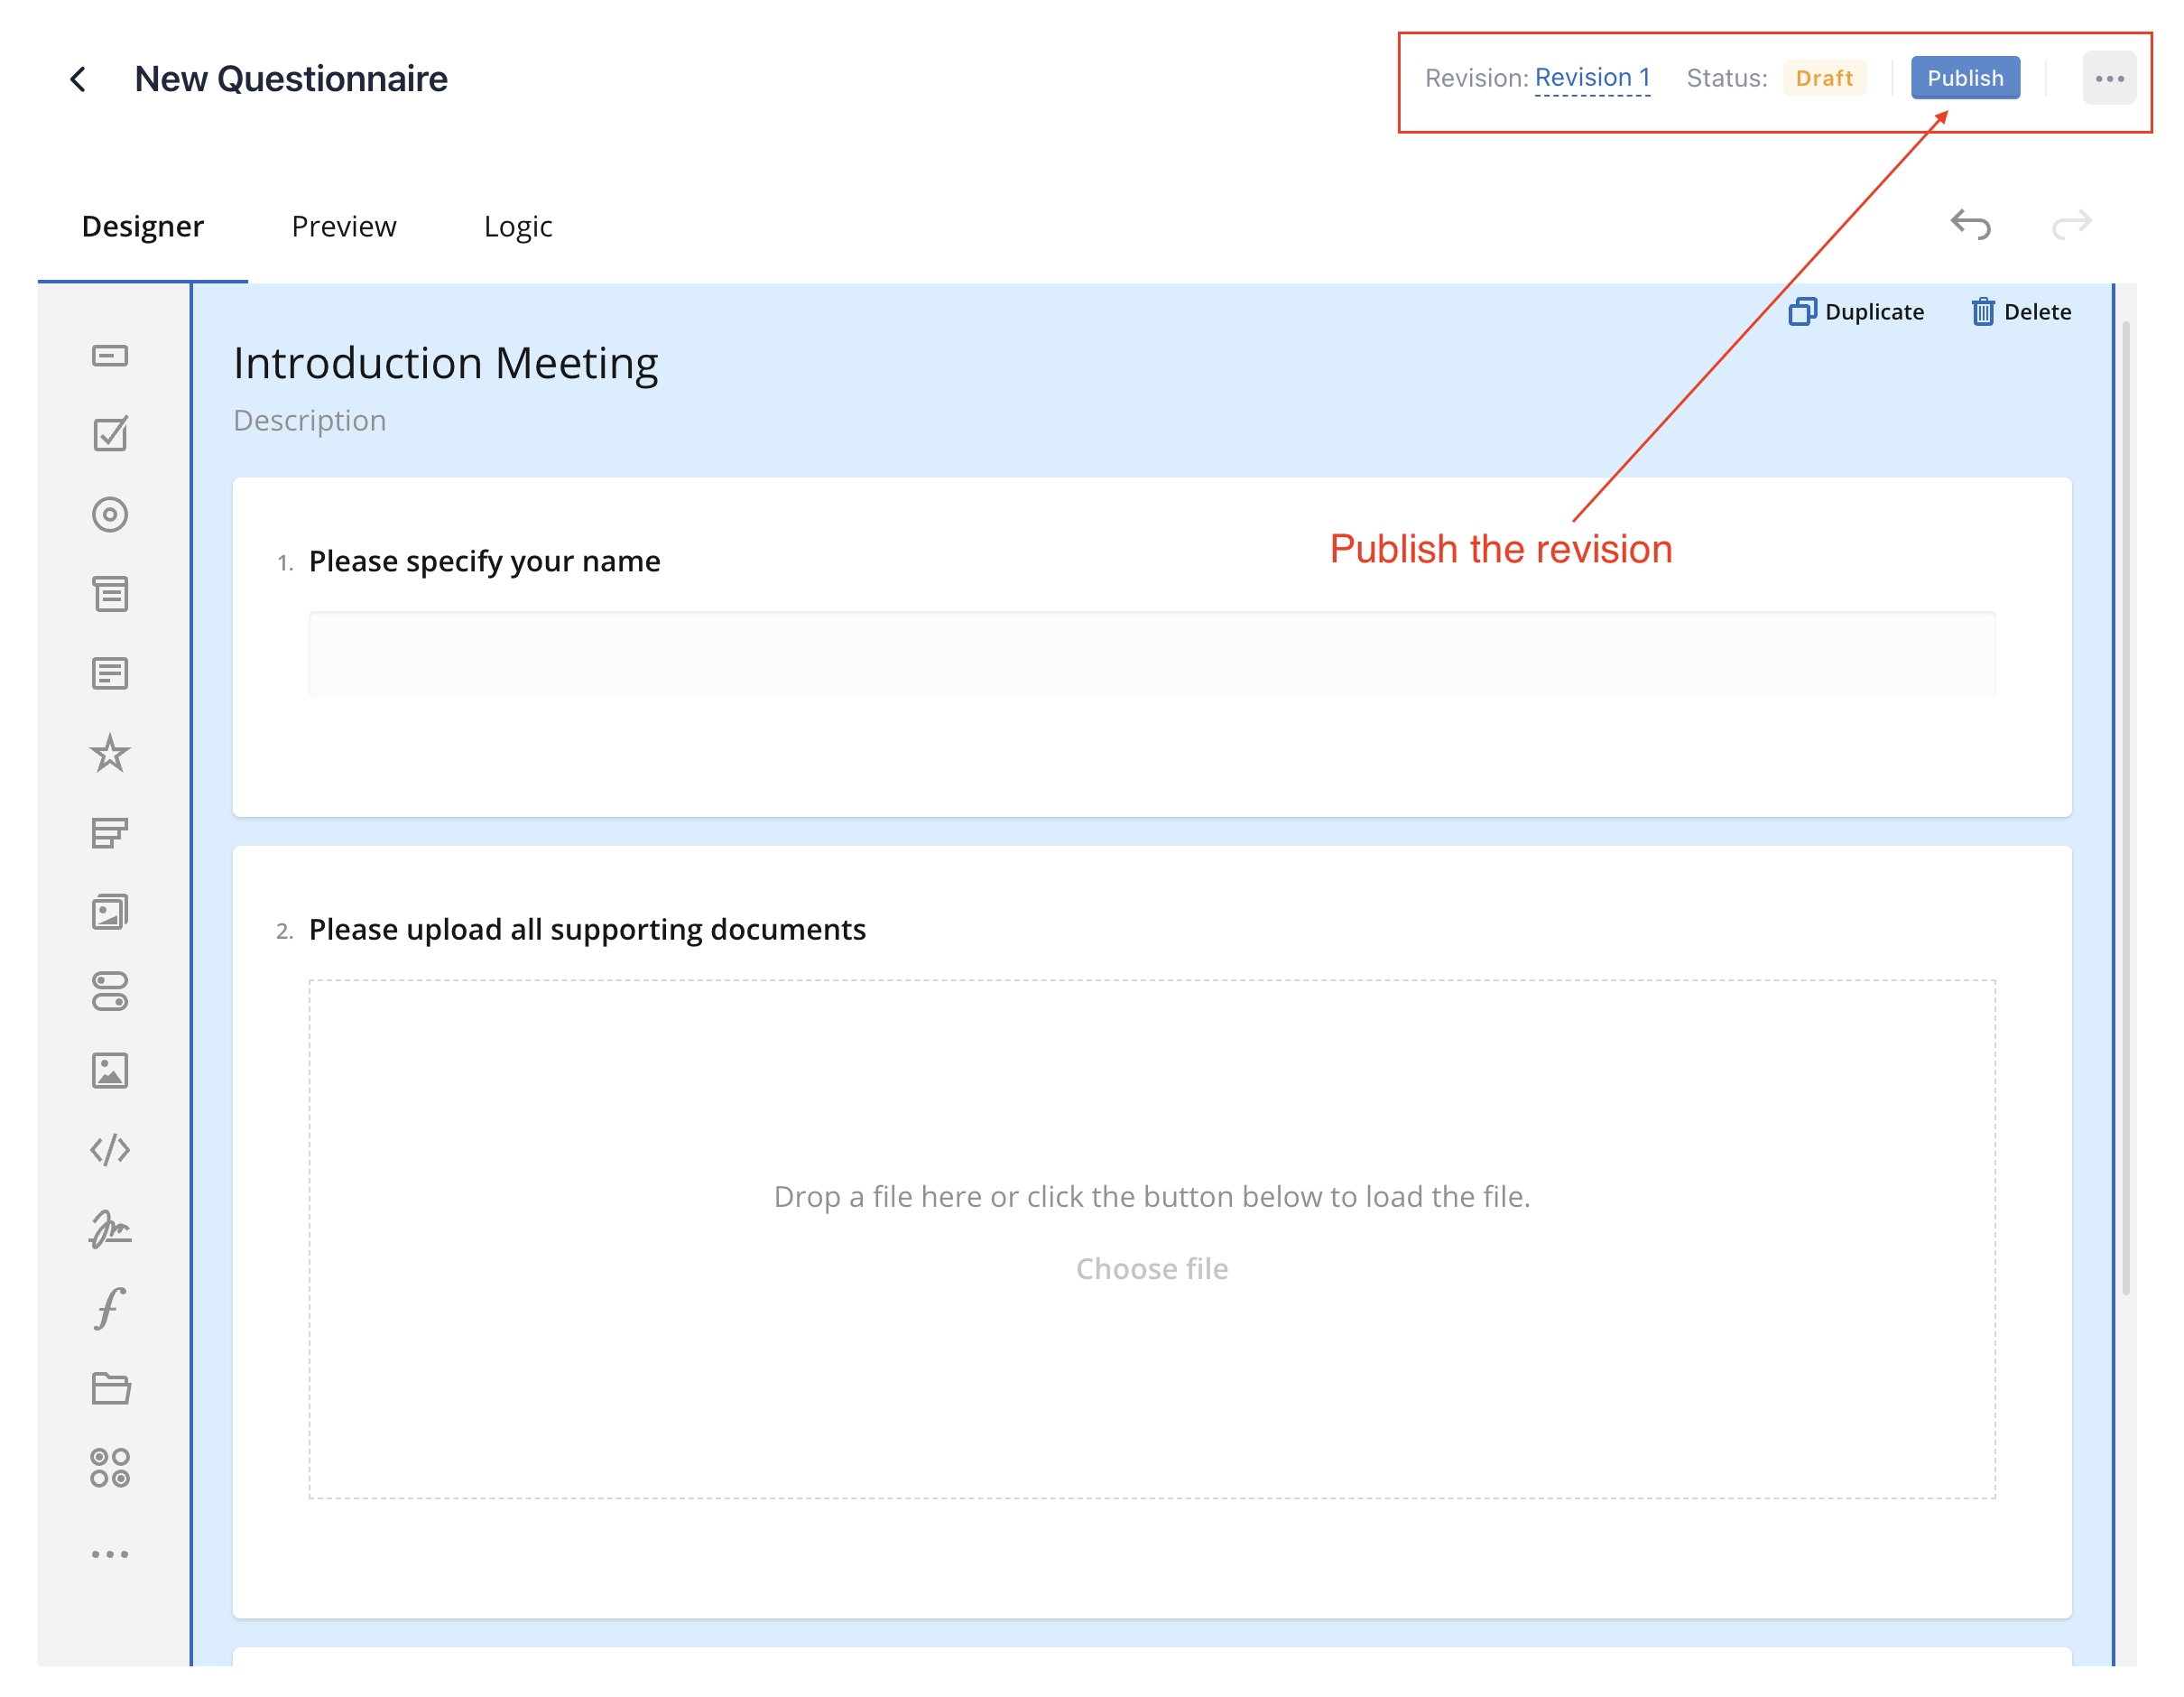Insert an HTML code element
The image size is (2184, 1697).
[x=110, y=1150]
